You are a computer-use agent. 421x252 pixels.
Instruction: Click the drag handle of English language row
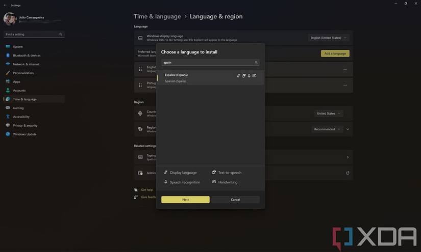click(x=140, y=69)
